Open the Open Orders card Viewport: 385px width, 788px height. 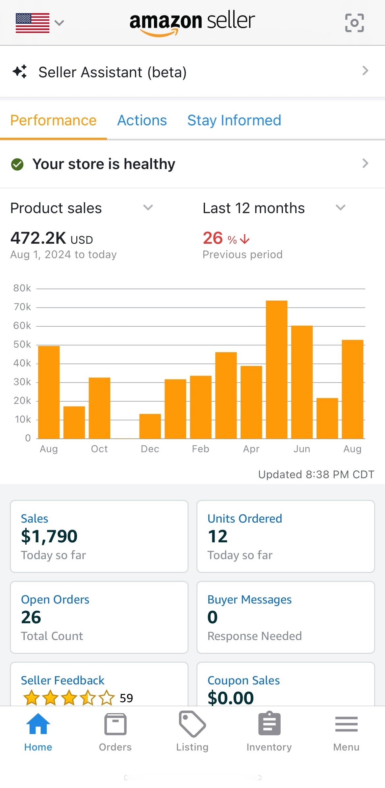tap(99, 617)
